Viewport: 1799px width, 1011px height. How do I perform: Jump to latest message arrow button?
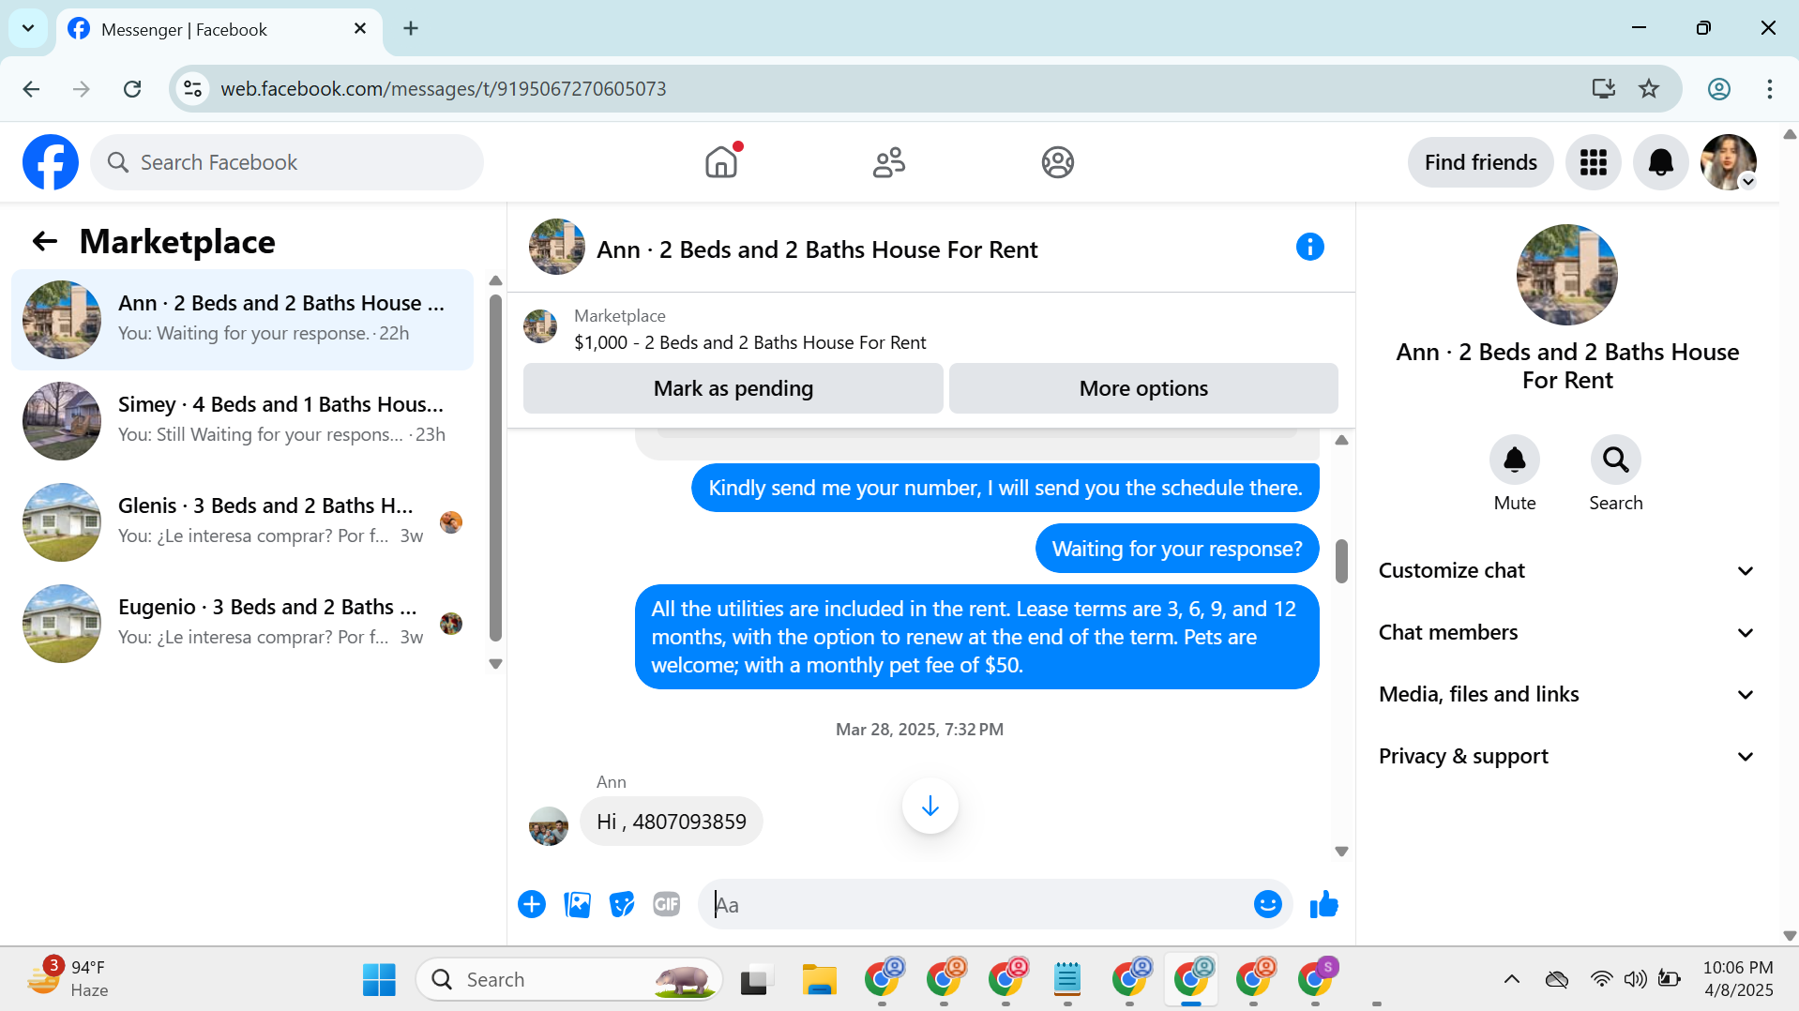click(x=930, y=806)
